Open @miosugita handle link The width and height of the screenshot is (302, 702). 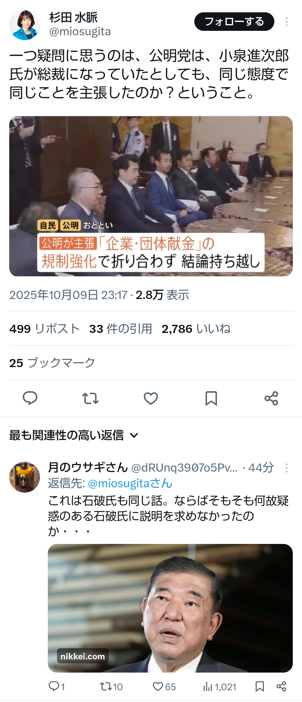[80, 31]
